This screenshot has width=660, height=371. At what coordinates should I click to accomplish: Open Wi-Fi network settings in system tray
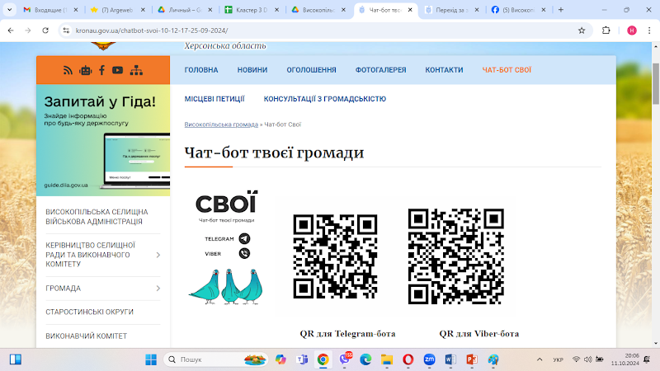(576, 359)
